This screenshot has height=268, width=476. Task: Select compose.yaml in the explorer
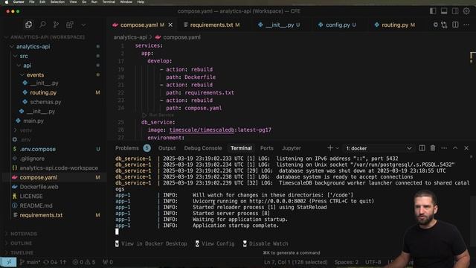pyautogui.click(x=38, y=177)
